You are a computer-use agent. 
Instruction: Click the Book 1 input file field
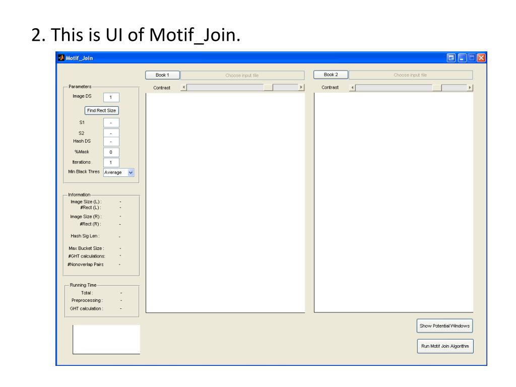click(242, 76)
